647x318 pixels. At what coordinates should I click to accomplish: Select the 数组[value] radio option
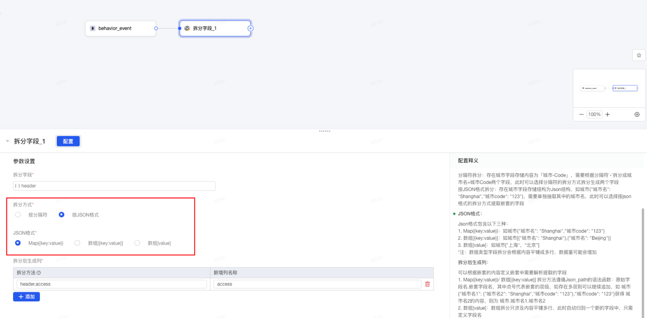point(137,243)
